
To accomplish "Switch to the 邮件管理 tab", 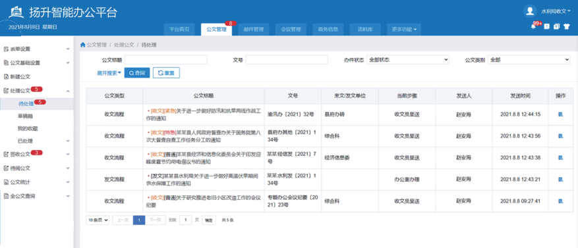I will point(254,30).
